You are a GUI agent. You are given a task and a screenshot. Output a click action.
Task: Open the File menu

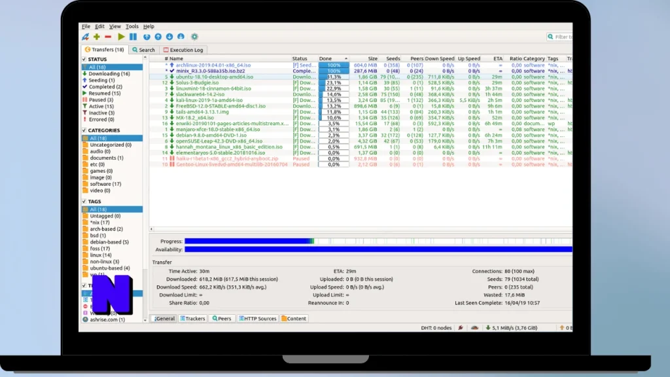[86, 26]
